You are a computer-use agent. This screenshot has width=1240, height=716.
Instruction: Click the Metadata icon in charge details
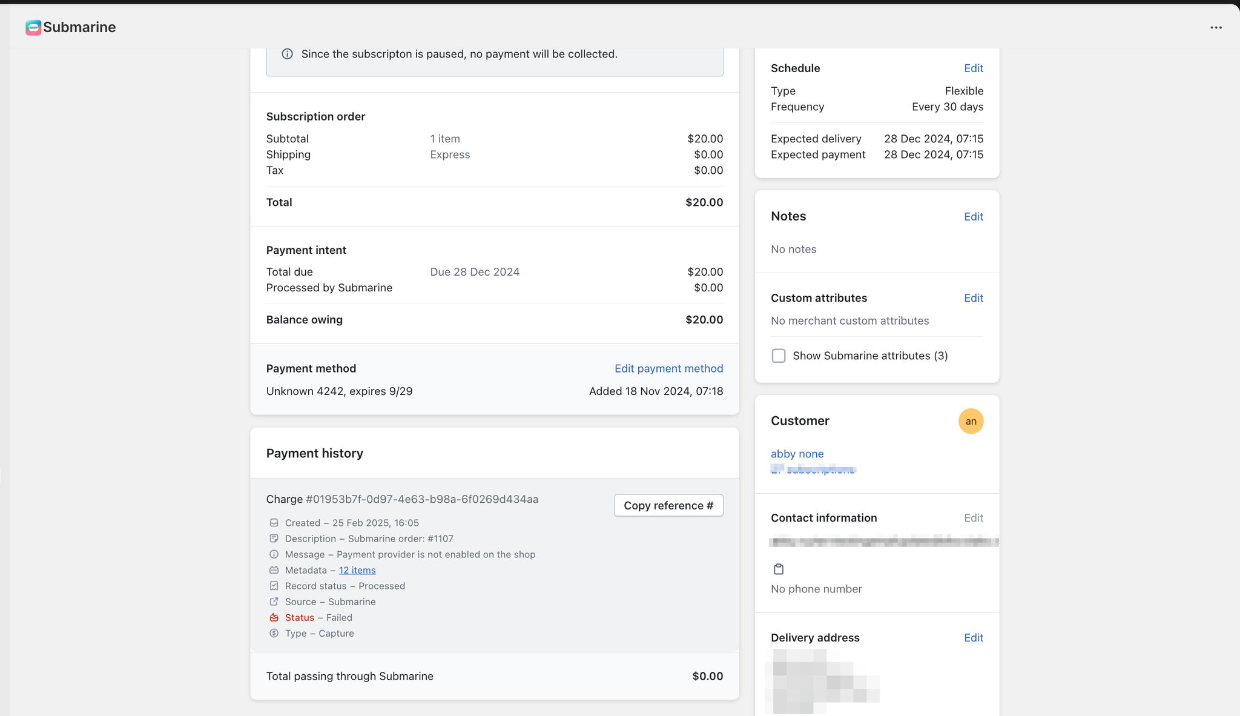point(274,570)
